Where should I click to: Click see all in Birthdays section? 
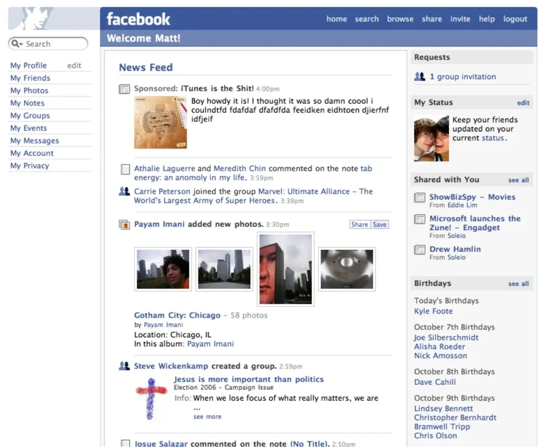click(x=519, y=283)
